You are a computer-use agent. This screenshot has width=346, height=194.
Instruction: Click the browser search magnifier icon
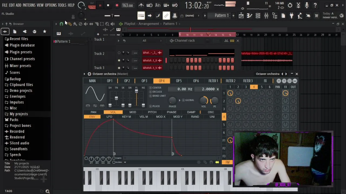point(47,191)
